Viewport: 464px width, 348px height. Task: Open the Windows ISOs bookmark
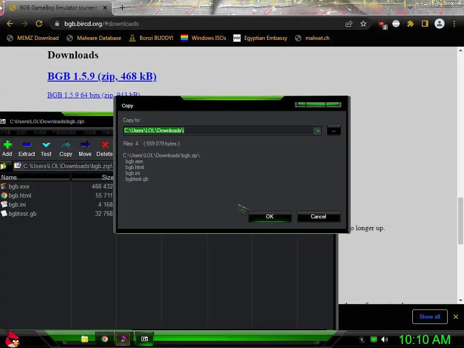[203, 38]
